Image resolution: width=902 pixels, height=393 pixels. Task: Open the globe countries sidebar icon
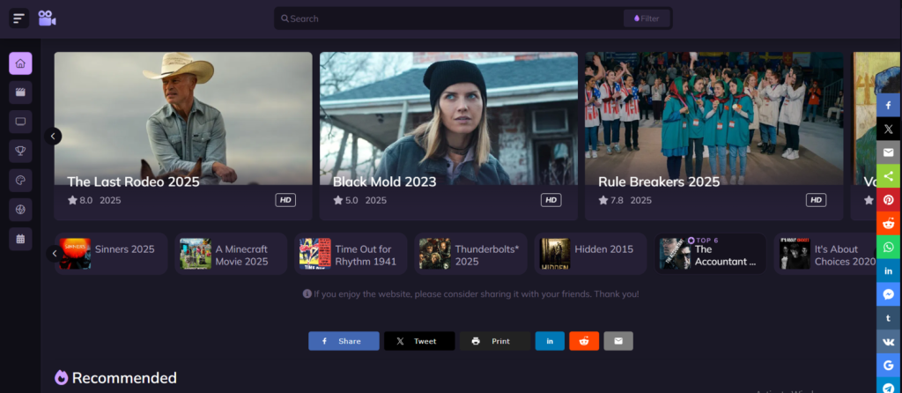(20, 210)
